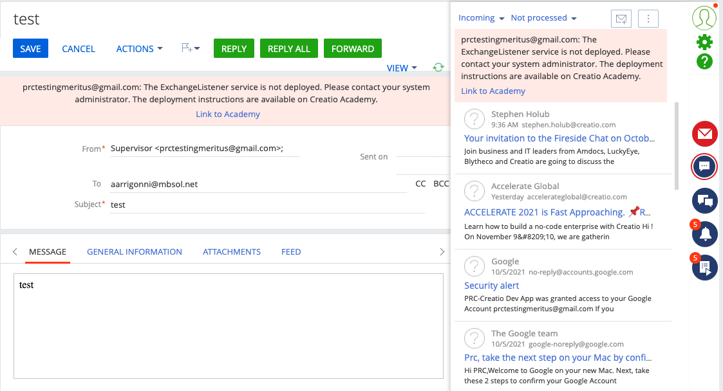Click the Subject field

click(x=267, y=205)
